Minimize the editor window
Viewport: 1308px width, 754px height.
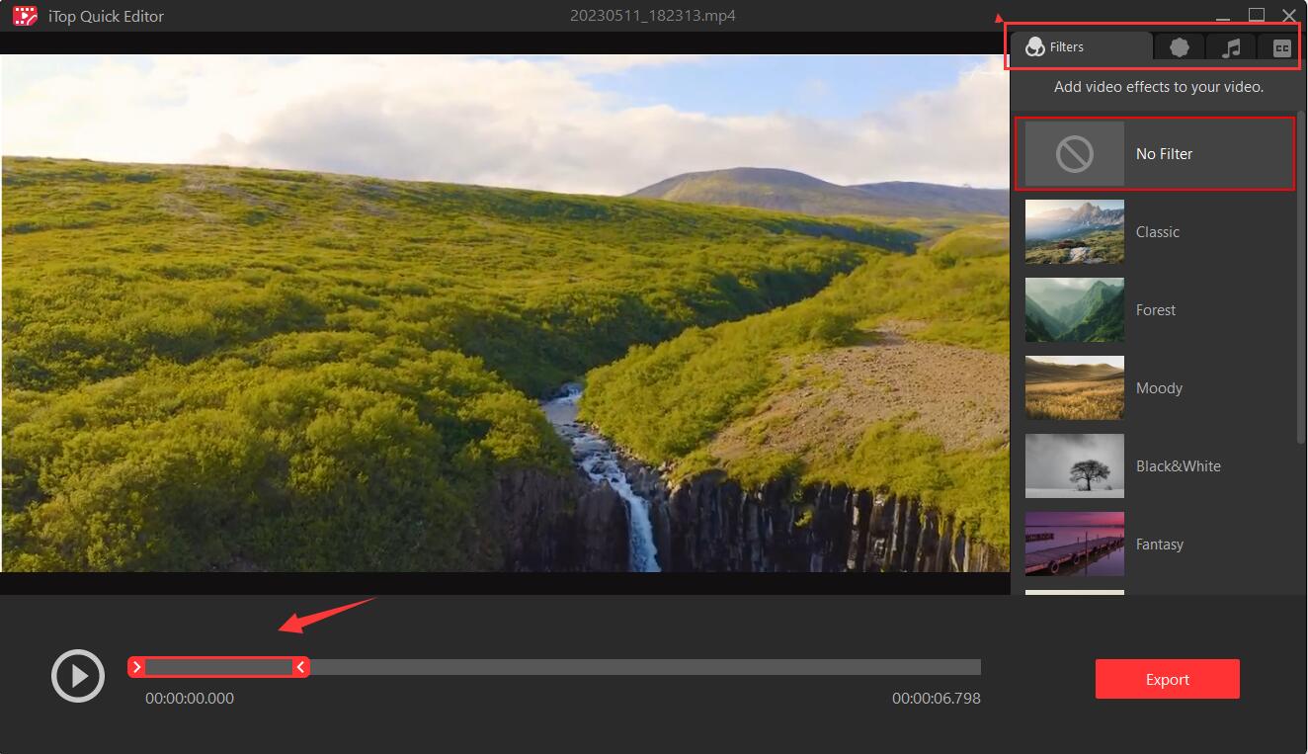click(x=1223, y=16)
